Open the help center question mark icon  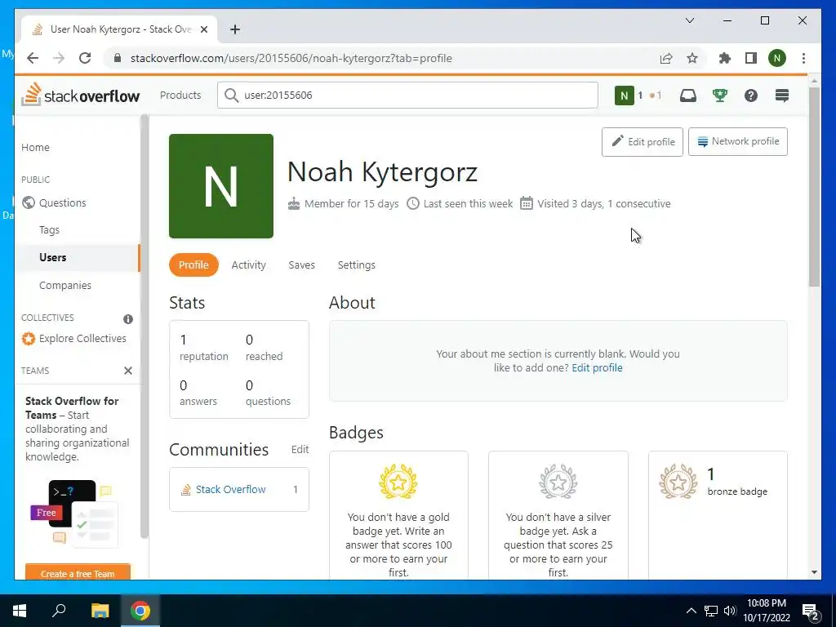pos(751,96)
